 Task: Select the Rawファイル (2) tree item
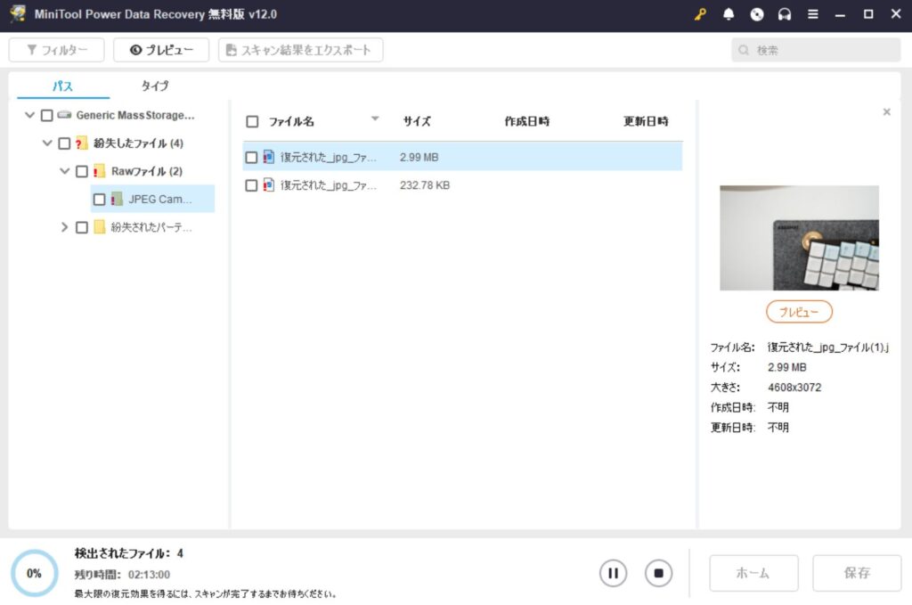[147, 171]
